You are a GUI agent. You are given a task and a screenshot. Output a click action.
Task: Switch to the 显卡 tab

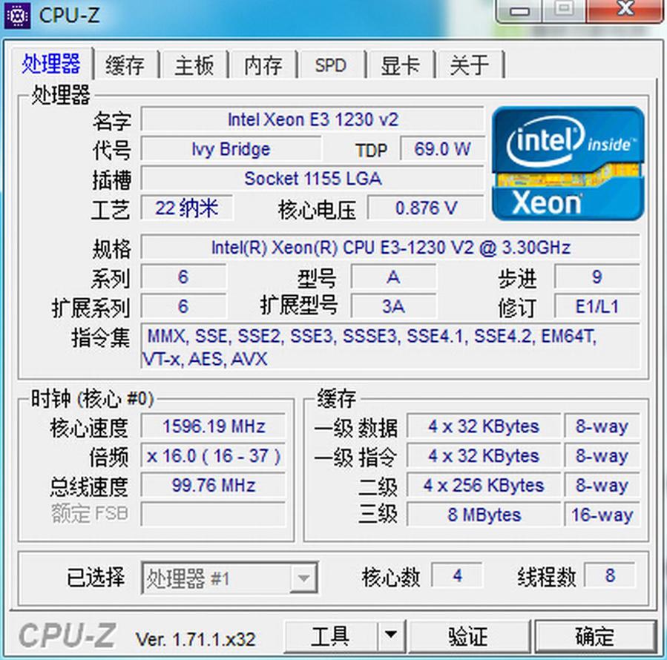pyautogui.click(x=400, y=65)
